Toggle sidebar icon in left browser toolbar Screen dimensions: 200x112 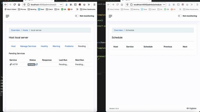[x=75, y=5]
